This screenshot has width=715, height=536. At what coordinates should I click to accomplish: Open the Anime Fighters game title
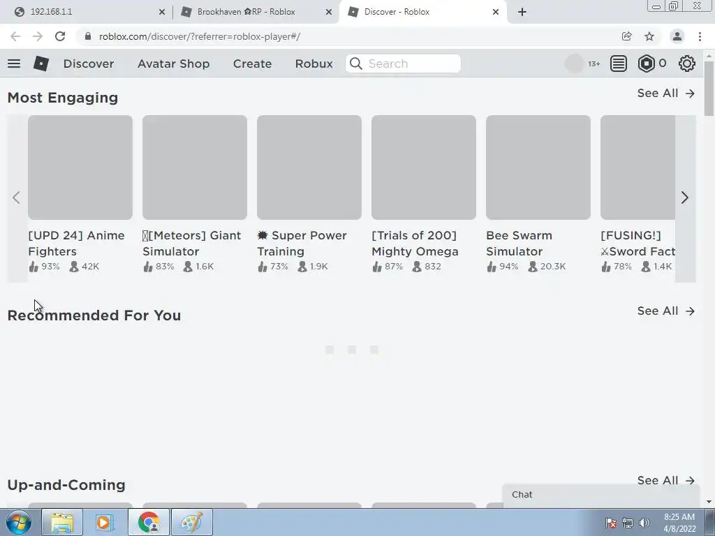(x=76, y=244)
